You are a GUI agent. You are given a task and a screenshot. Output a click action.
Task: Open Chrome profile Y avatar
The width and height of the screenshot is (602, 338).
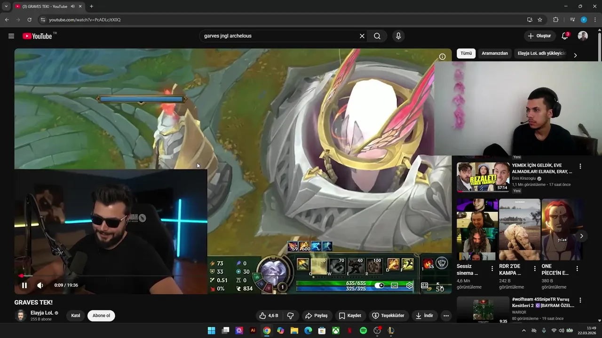tap(584, 20)
